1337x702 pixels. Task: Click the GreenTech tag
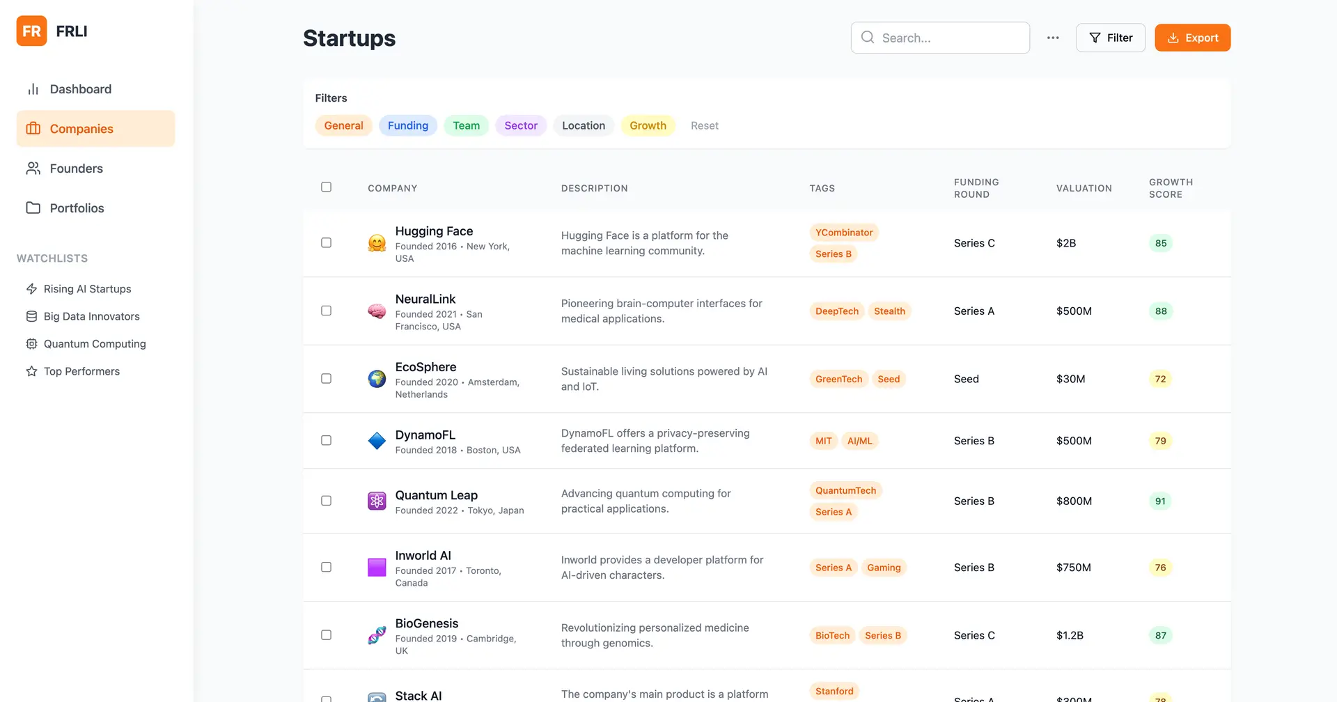[838, 379]
